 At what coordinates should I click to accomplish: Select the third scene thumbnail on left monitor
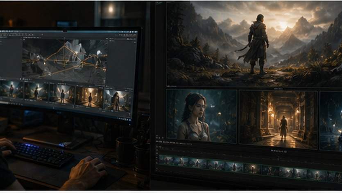point(62,94)
